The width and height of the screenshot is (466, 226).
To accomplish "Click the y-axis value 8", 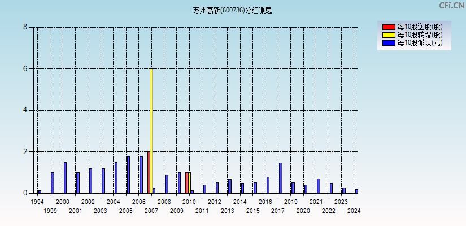I will click(x=25, y=27).
